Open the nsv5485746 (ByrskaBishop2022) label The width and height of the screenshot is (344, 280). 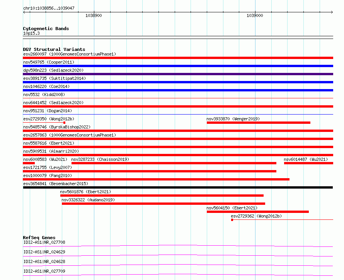(57, 127)
